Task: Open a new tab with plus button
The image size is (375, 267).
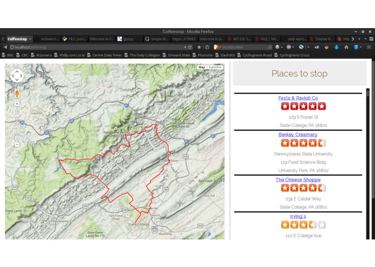Action: coord(359,39)
